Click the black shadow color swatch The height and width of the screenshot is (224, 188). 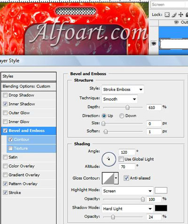(x=161, y=208)
